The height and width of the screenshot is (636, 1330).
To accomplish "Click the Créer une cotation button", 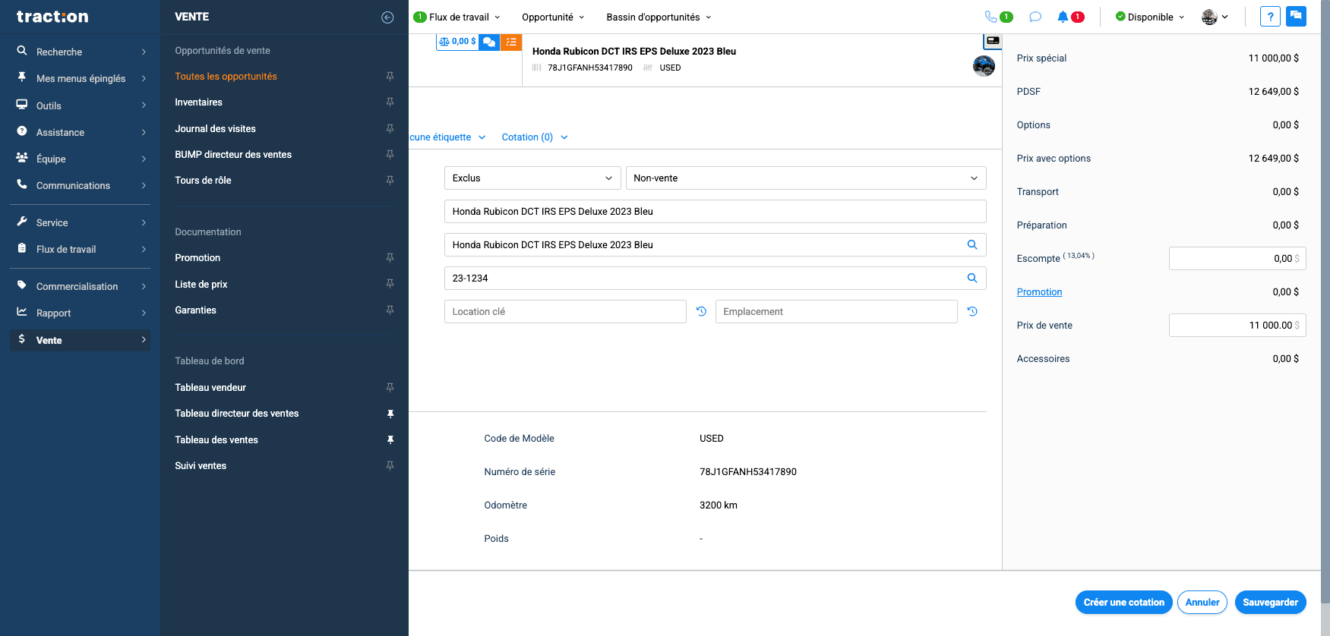I will pos(1124,603).
